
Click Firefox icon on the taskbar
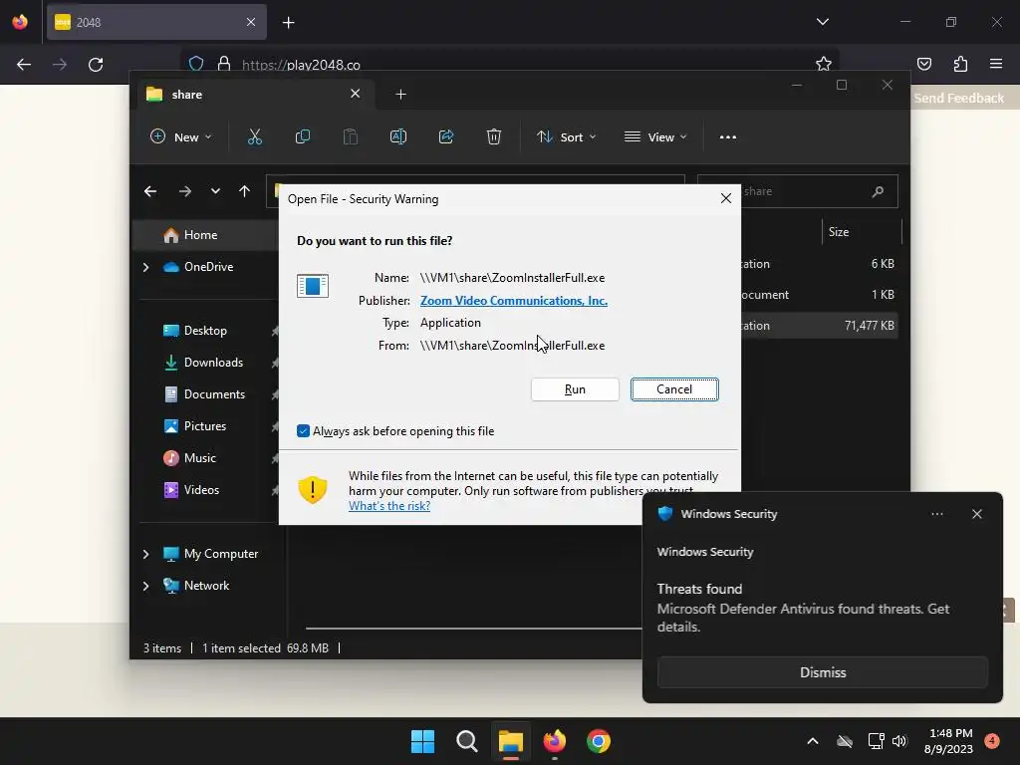coord(555,741)
